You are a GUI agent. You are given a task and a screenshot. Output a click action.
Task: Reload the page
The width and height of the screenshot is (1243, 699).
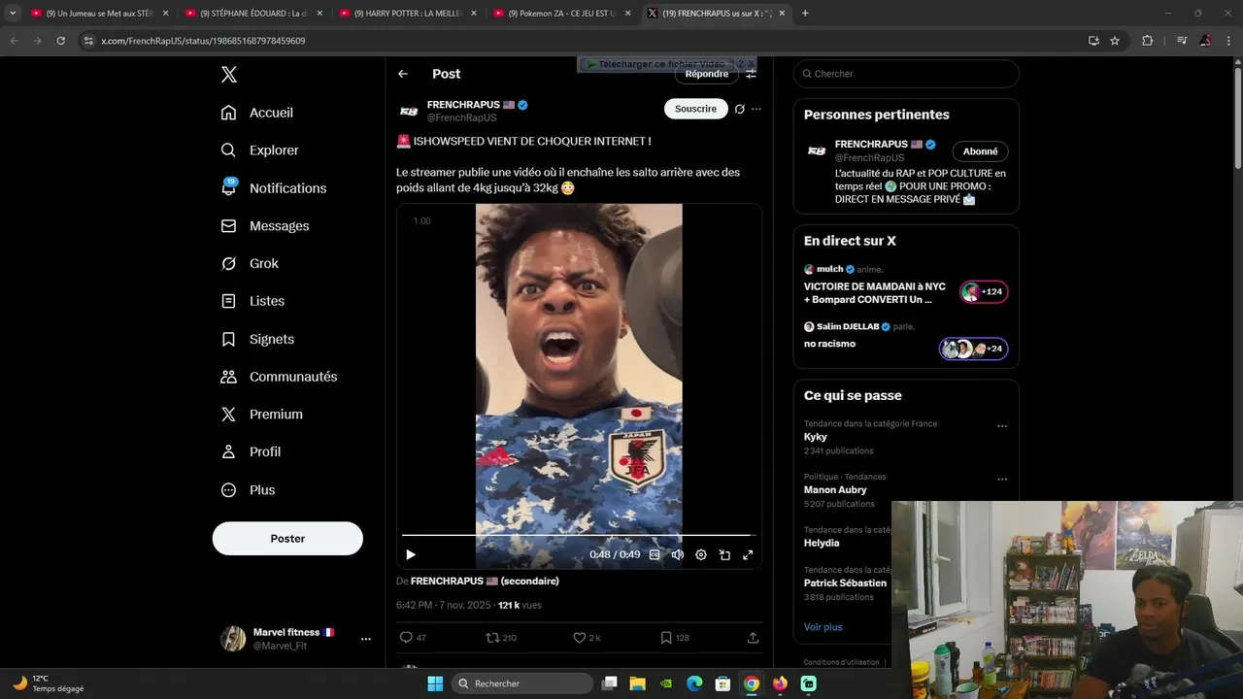(x=60, y=41)
